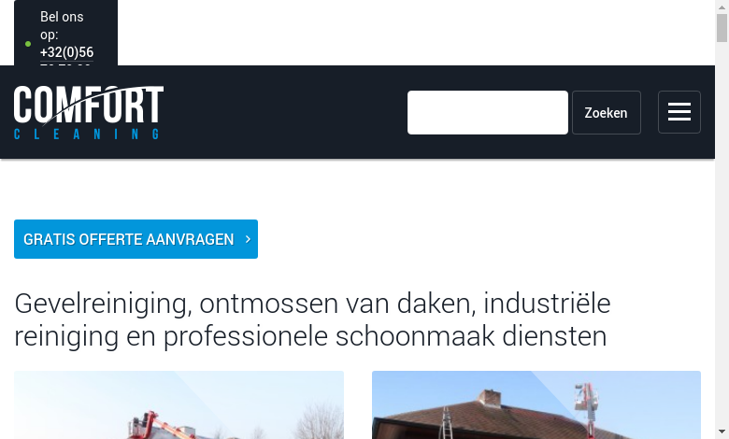The image size is (729, 439).
Task: Click the Zoeken search button
Action: pyautogui.click(x=607, y=112)
